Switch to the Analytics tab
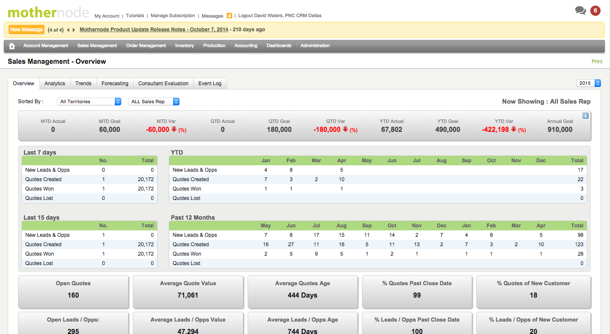 [54, 83]
